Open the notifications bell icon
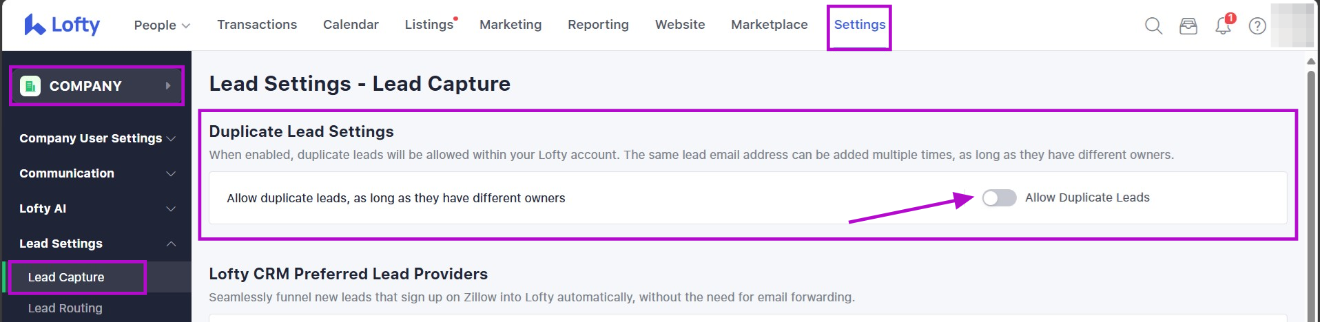The image size is (1320, 322). pos(1223,27)
